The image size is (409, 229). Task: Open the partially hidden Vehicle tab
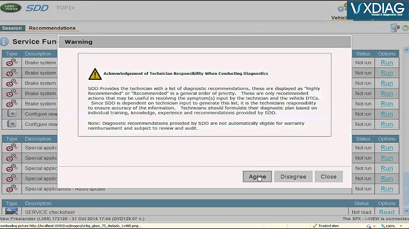coord(339,18)
